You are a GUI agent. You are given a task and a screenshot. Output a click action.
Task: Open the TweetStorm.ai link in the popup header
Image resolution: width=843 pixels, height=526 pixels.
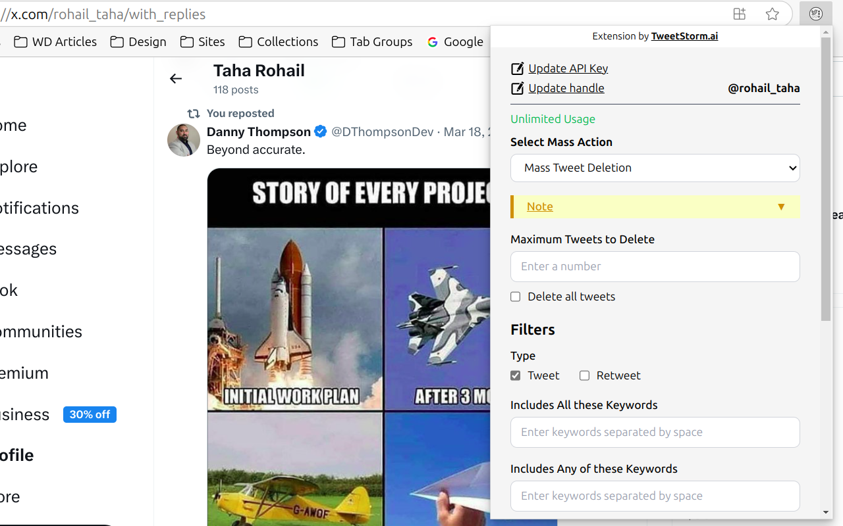click(684, 36)
